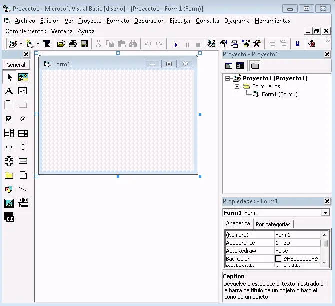Click the Save Project floppy icon
Image resolution: width=335 pixels, height=306 pixels.
[x=84, y=44]
